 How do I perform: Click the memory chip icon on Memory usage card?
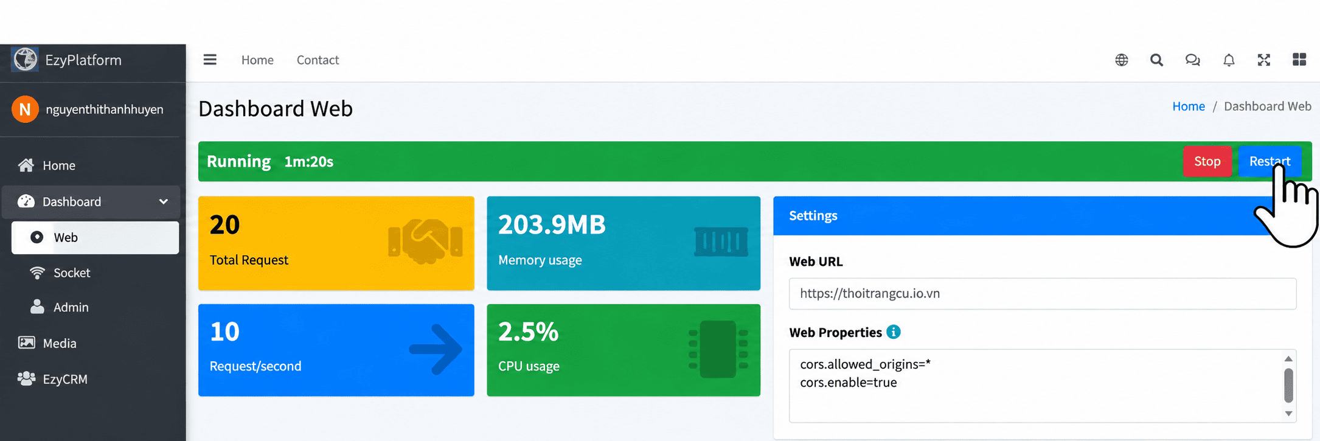point(721,241)
